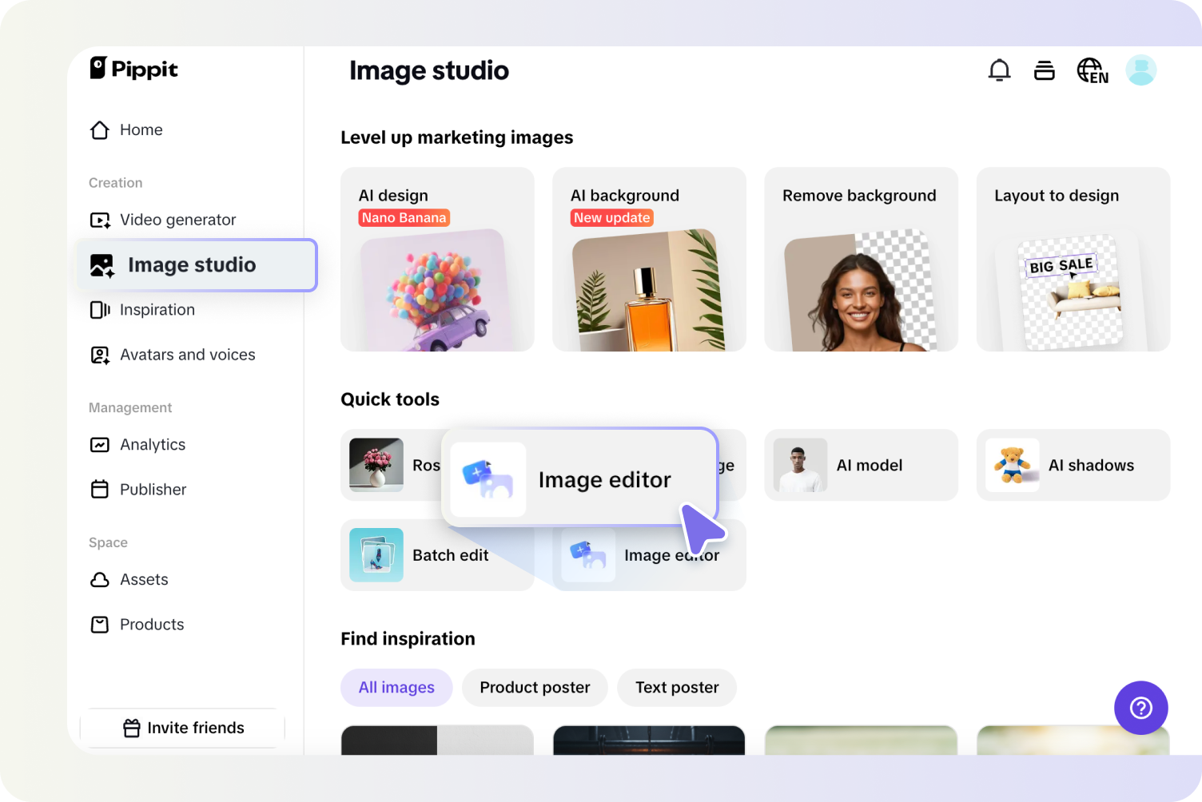This screenshot has width=1202, height=802.
Task: Click the Level up marketing images heading
Action: click(x=457, y=137)
